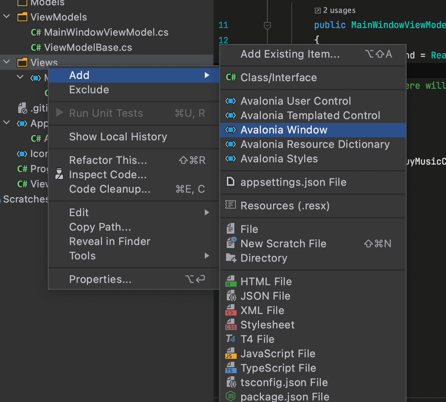Open MainWindowViewModel.cs in the tree
The width and height of the screenshot is (446, 402).
(x=106, y=32)
